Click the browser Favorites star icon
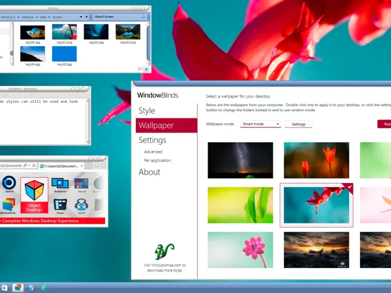This screenshot has height=293, width=391. [104, 165]
